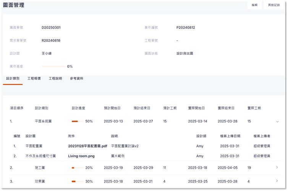Collapse the 平面系統圖 row with chevron
288x191 pixels.
pos(277,121)
